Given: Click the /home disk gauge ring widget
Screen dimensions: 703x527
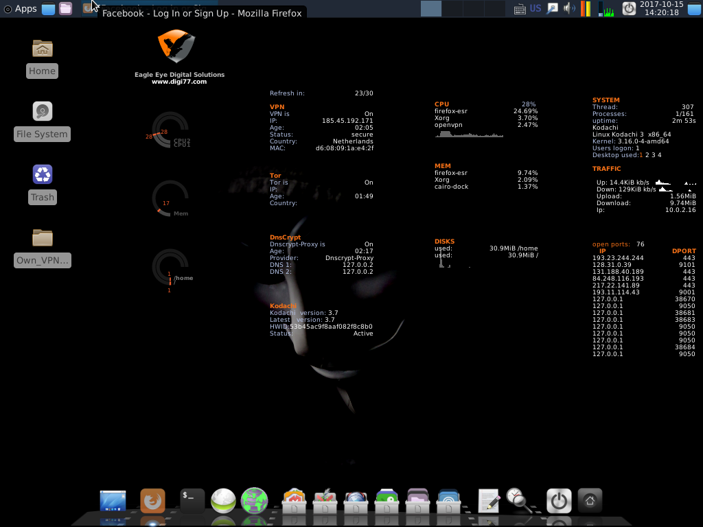Looking at the screenshot, I should [170, 267].
